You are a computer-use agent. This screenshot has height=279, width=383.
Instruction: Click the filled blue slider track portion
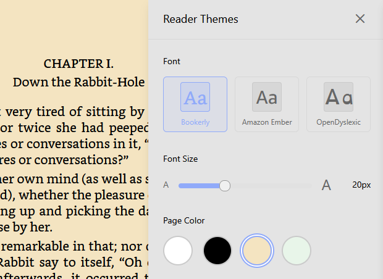tap(199, 185)
